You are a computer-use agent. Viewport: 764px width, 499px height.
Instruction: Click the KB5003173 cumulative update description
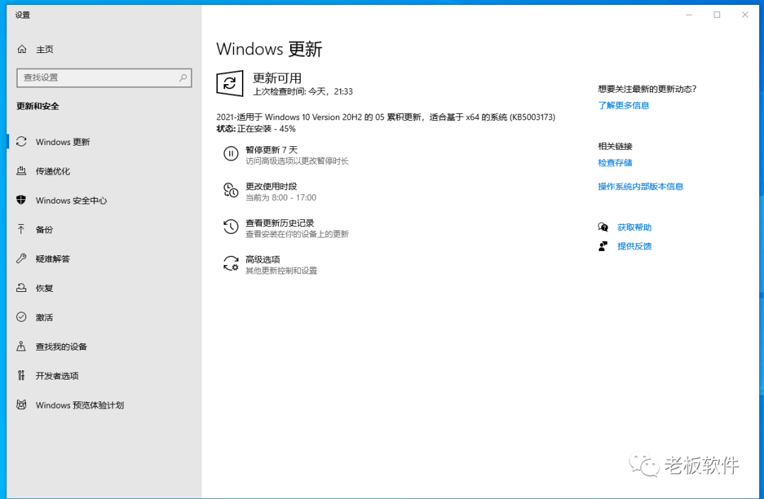point(386,117)
